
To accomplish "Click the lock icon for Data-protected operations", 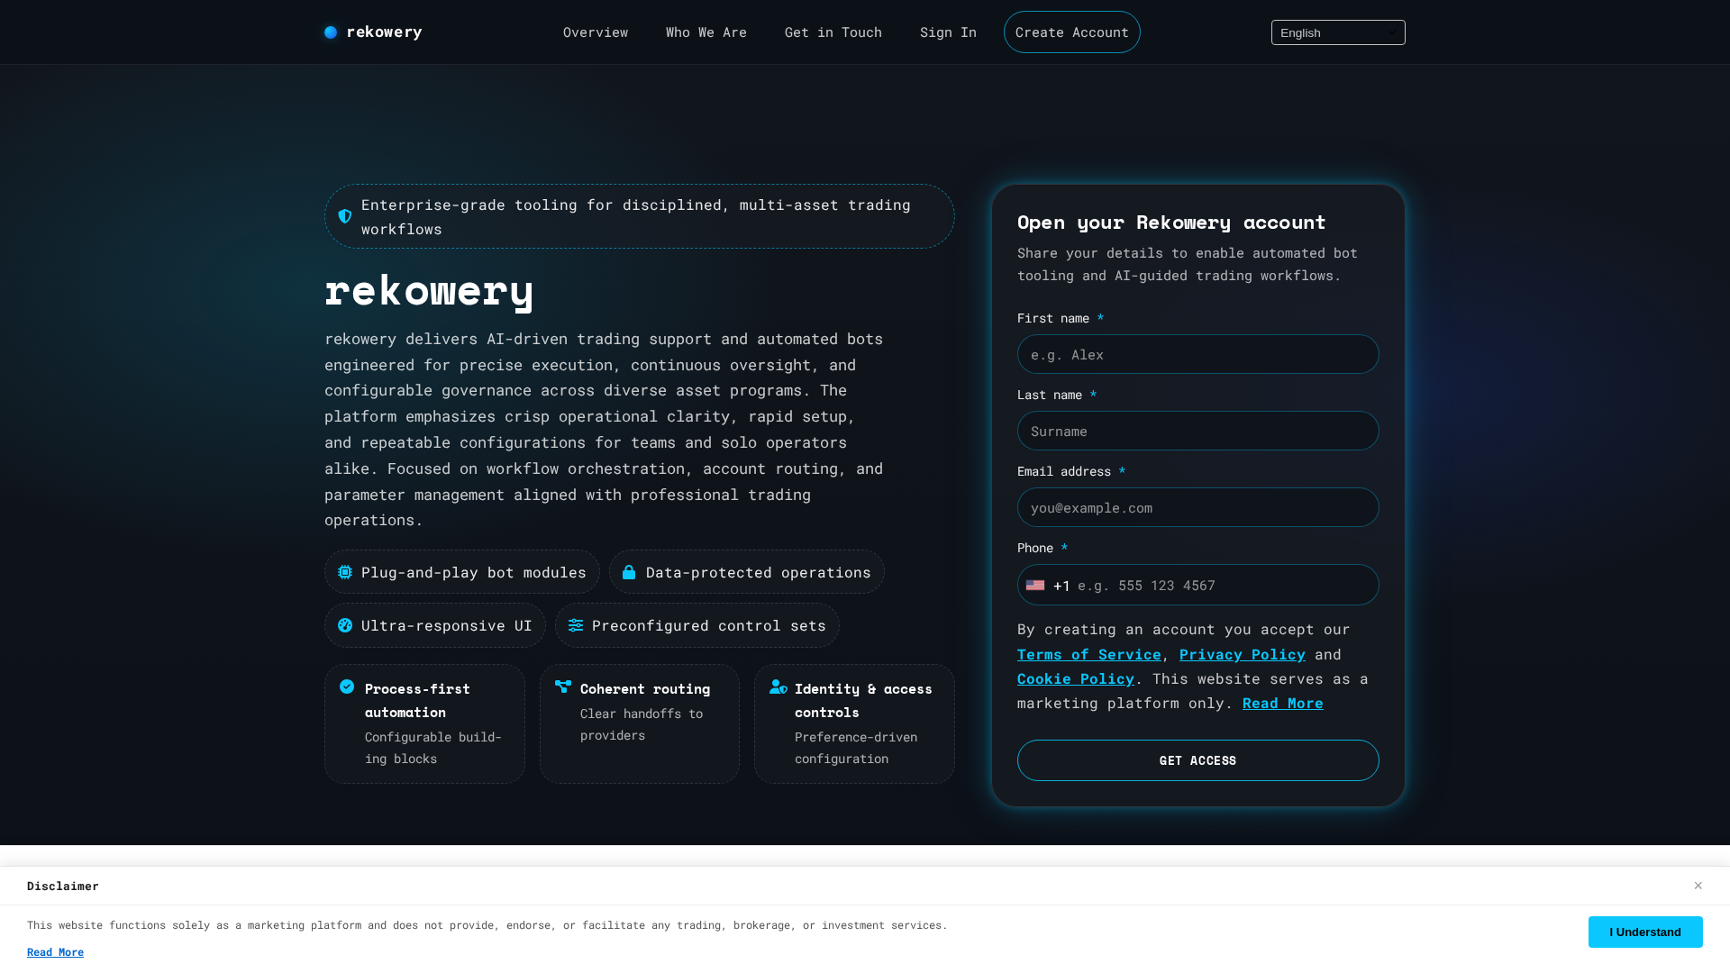I will (629, 572).
